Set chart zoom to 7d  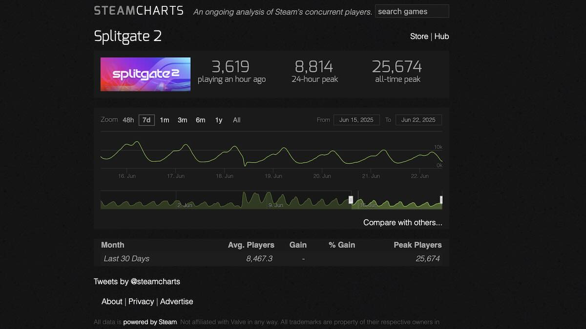146,120
